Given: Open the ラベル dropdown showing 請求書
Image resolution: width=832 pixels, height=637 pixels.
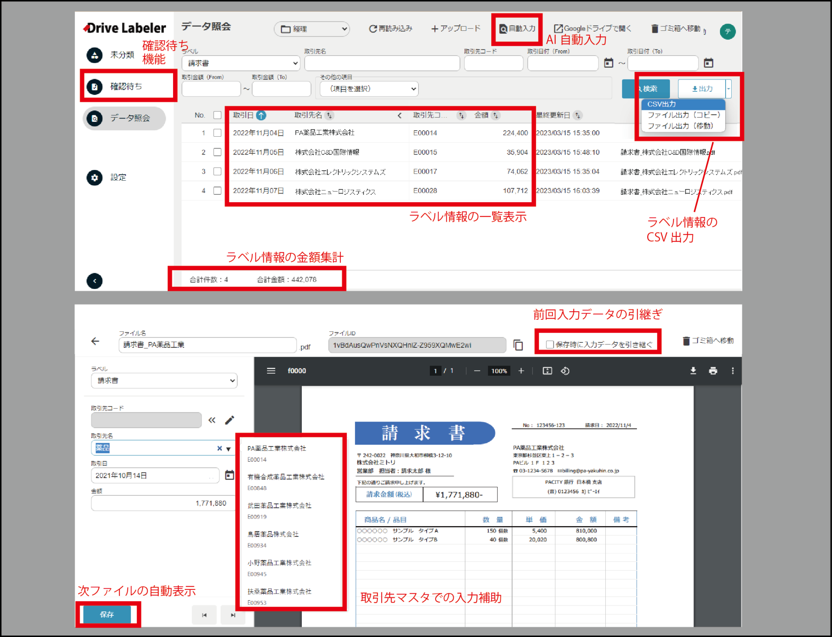Looking at the screenshot, I should (240, 63).
